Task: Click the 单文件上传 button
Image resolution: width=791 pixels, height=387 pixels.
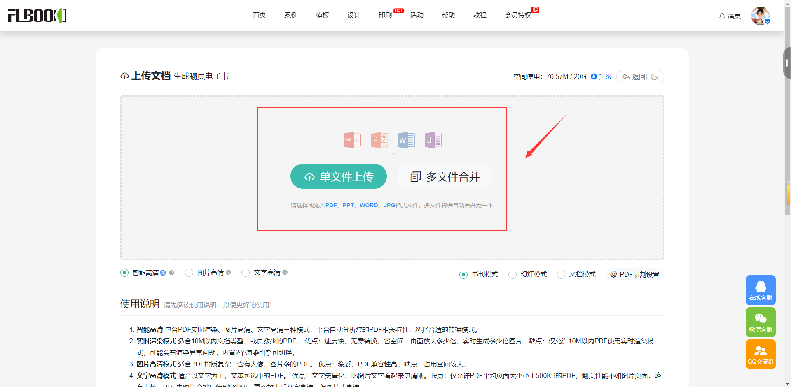Action: (338, 176)
